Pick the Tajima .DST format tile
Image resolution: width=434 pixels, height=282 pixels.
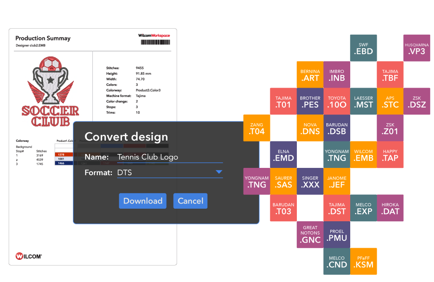tap(337, 208)
